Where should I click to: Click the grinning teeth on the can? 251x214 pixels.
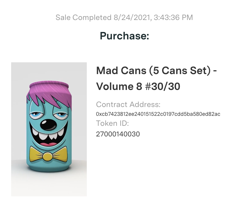[x=48, y=134]
